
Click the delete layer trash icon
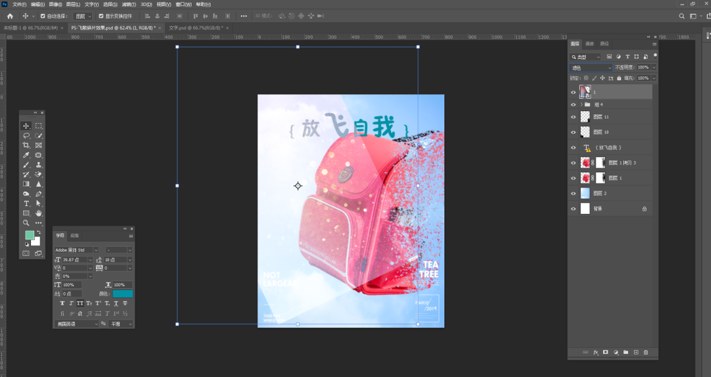pyautogui.click(x=646, y=352)
